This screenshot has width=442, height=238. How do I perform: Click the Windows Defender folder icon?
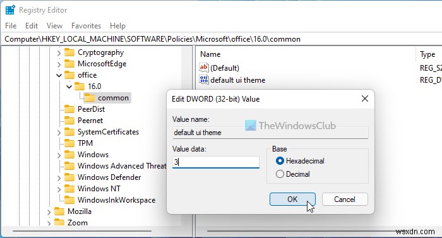pos(69,177)
